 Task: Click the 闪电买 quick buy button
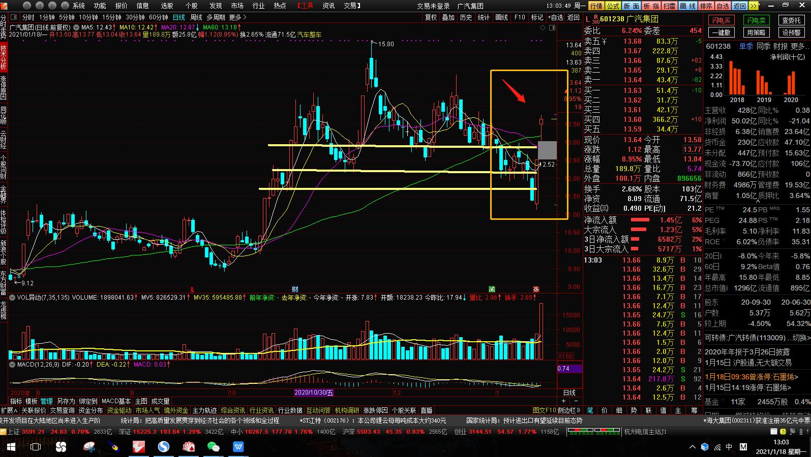(722, 20)
